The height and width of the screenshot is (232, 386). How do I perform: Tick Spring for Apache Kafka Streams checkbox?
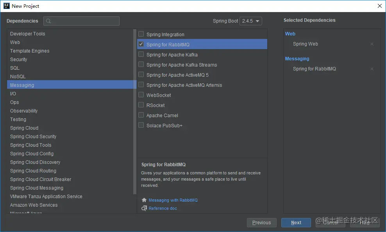point(141,64)
